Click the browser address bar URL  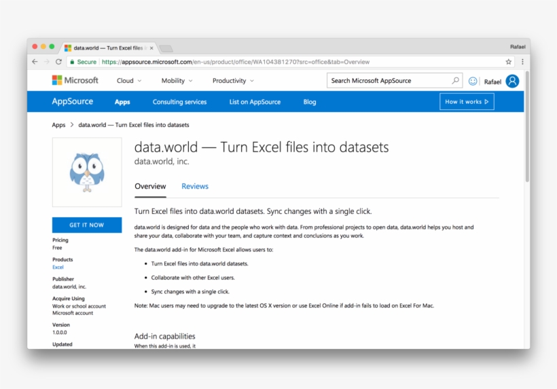[x=236, y=62]
